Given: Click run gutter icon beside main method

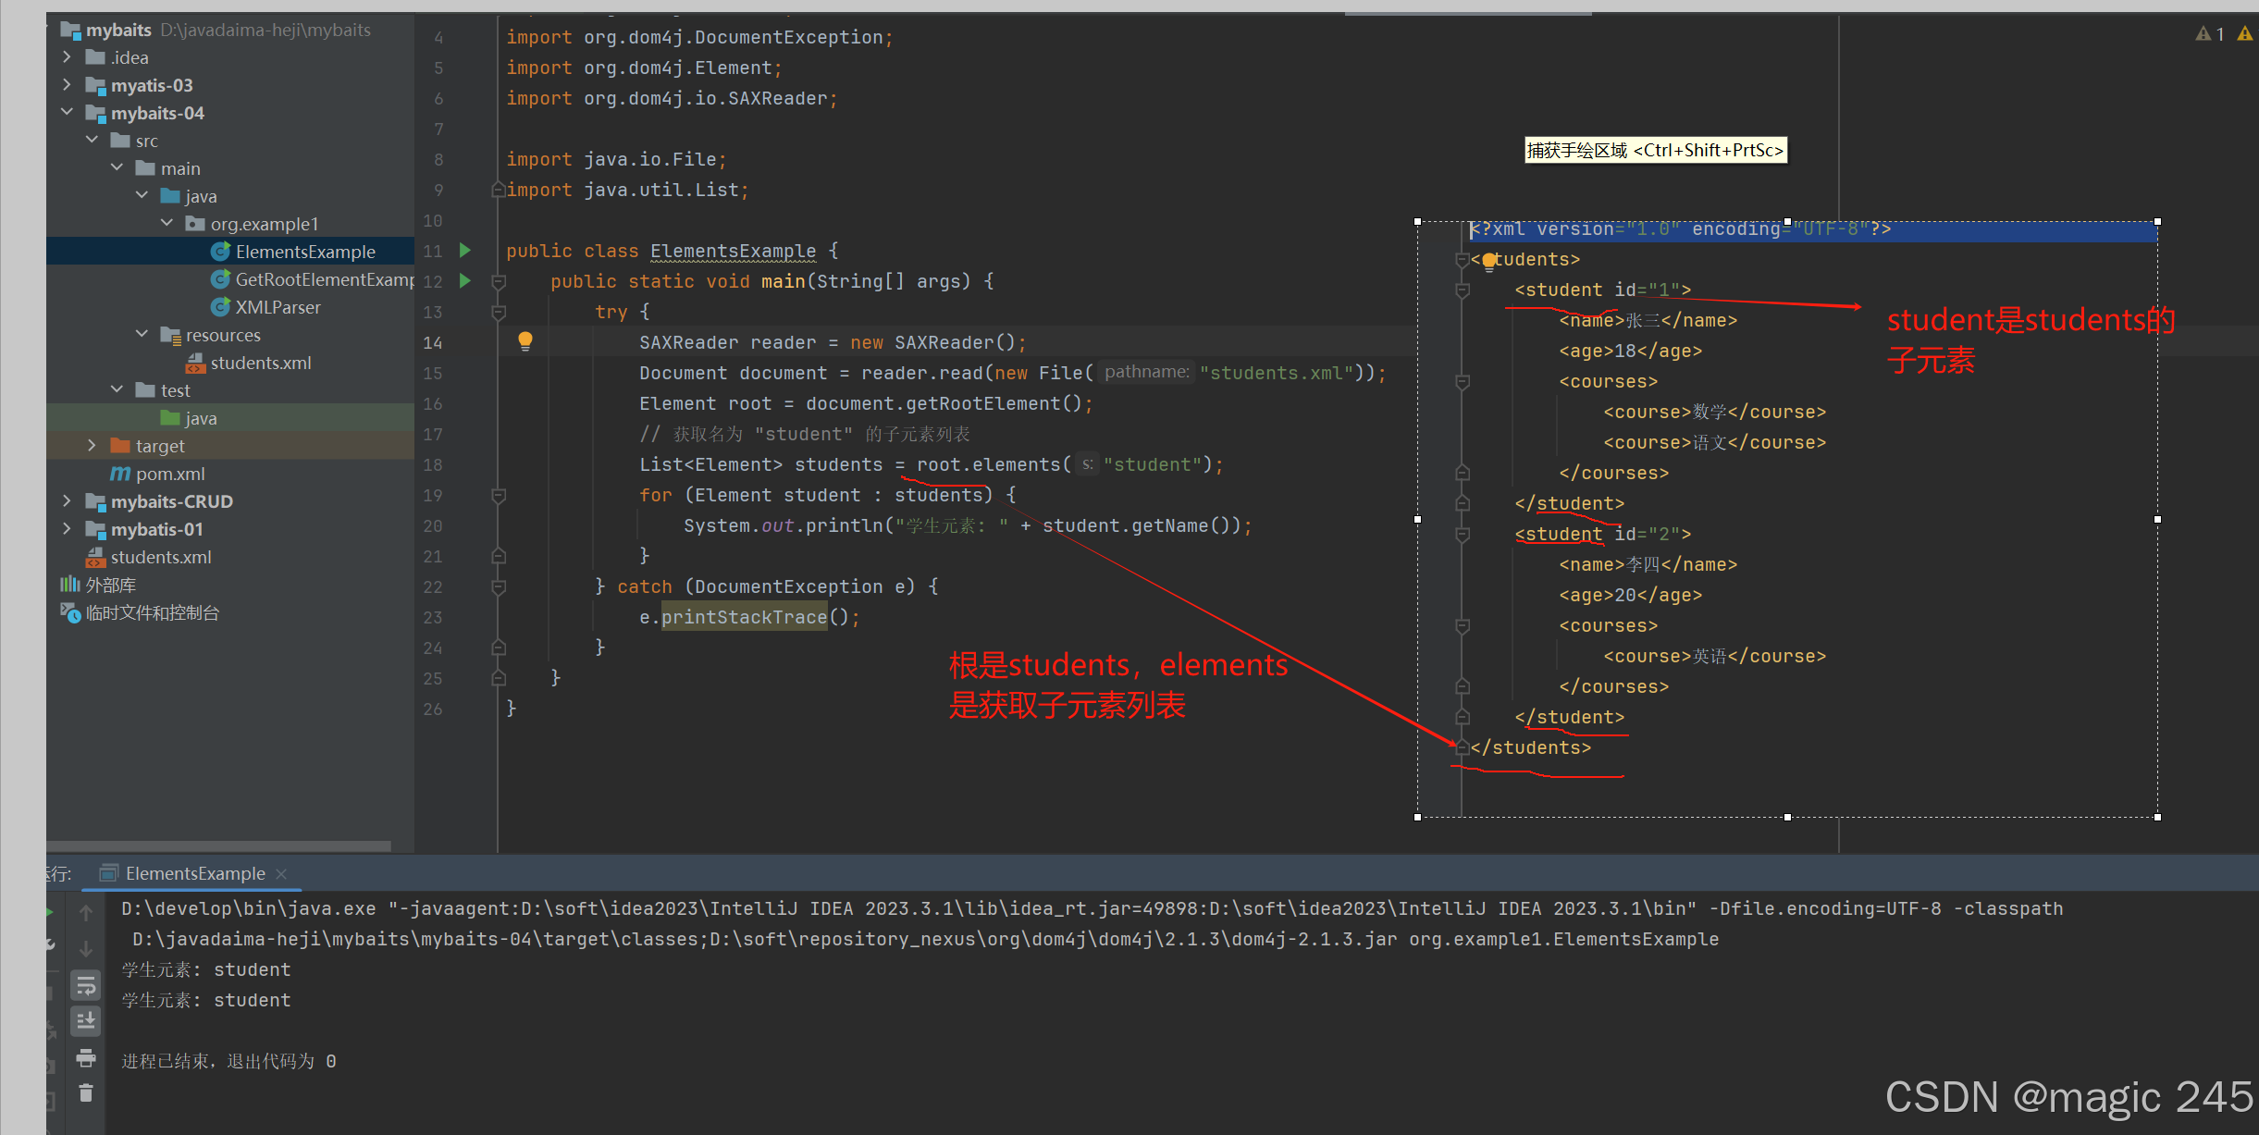Looking at the screenshot, I should [x=465, y=281].
